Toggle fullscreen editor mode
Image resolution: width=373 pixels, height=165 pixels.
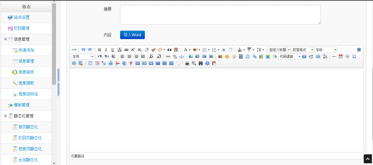[359, 50]
